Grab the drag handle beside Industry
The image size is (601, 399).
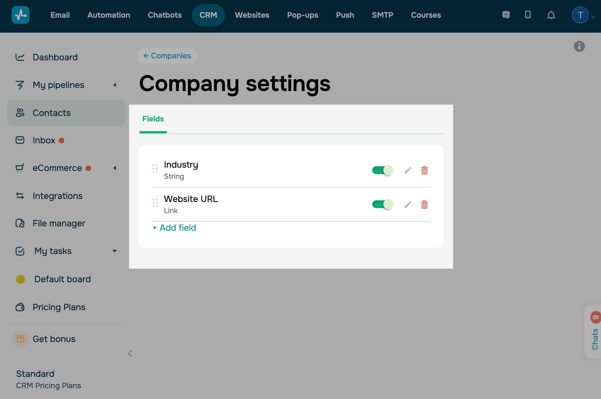(155, 168)
